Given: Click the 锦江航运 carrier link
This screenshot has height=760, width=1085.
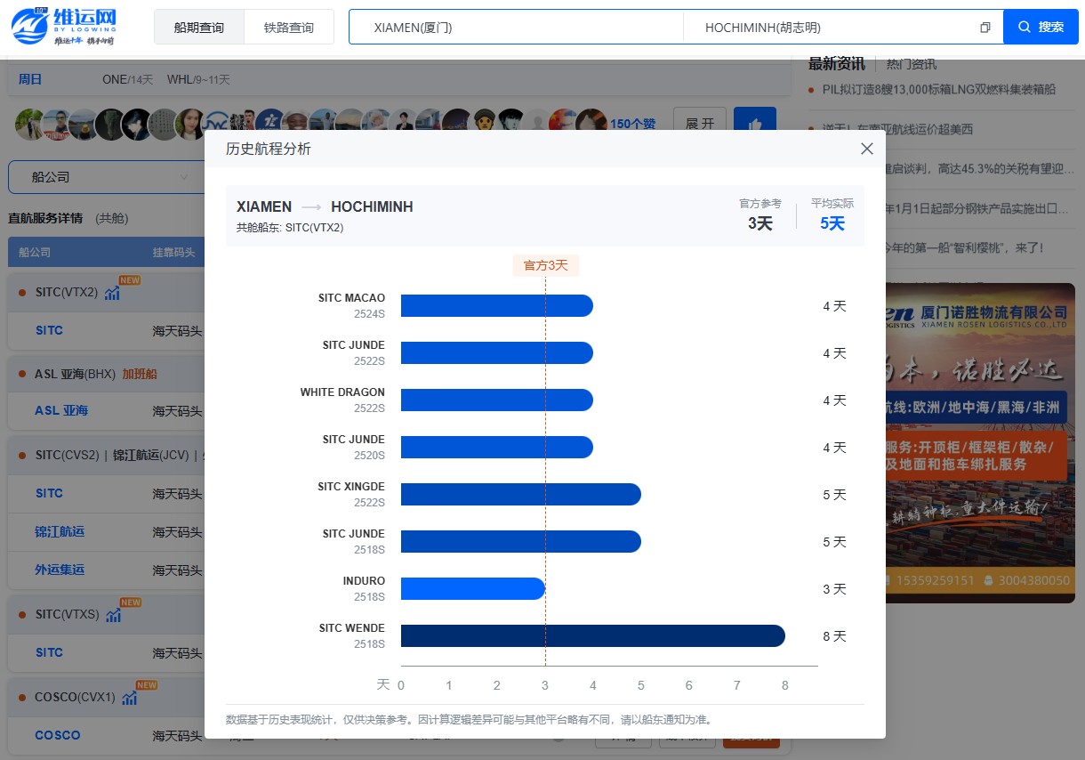Looking at the screenshot, I should click(60, 531).
